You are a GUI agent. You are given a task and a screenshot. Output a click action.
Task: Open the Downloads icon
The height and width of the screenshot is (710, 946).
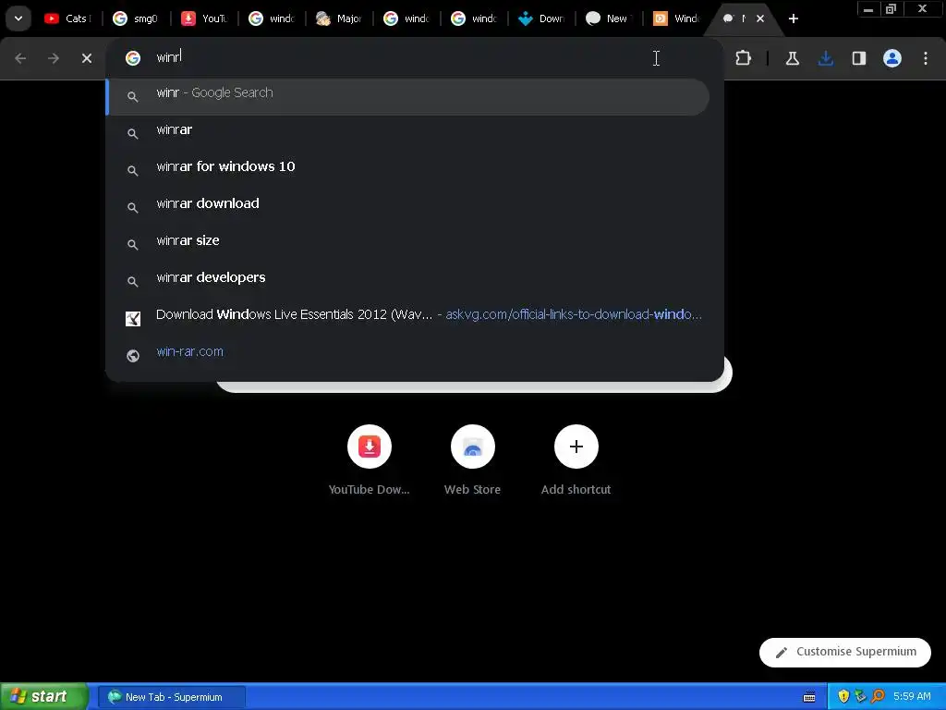[x=825, y=58]
